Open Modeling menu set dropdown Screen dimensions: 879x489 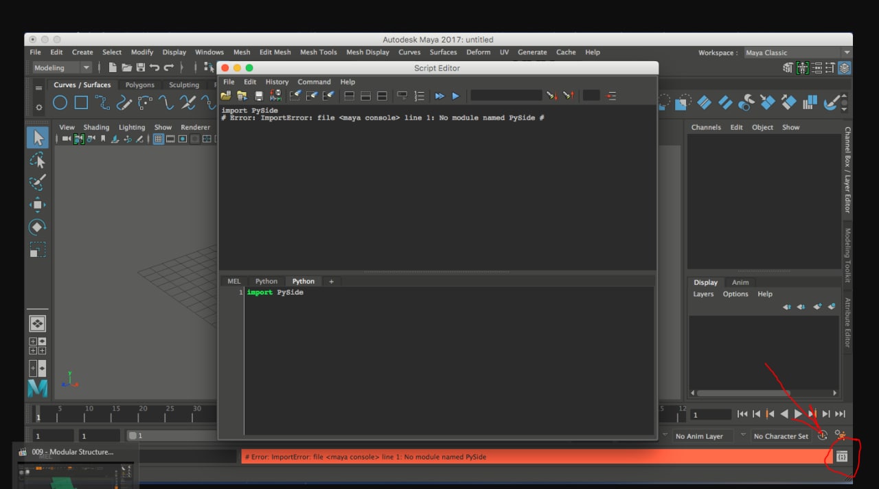[x=62, y=67]
